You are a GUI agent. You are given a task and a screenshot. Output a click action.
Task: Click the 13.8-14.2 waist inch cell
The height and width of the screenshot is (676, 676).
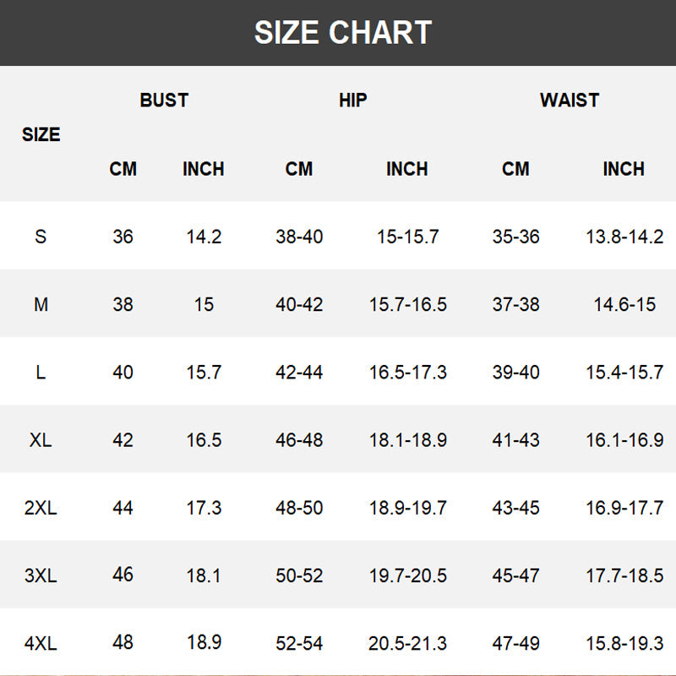click(624, 237)
